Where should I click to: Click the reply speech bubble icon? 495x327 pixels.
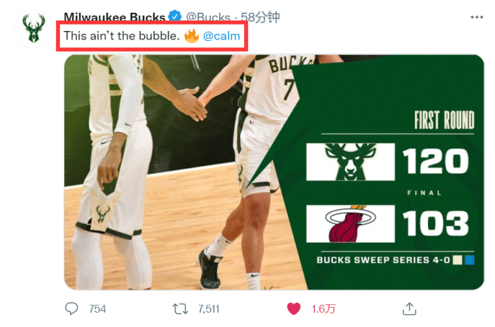[x=71, y=309]
